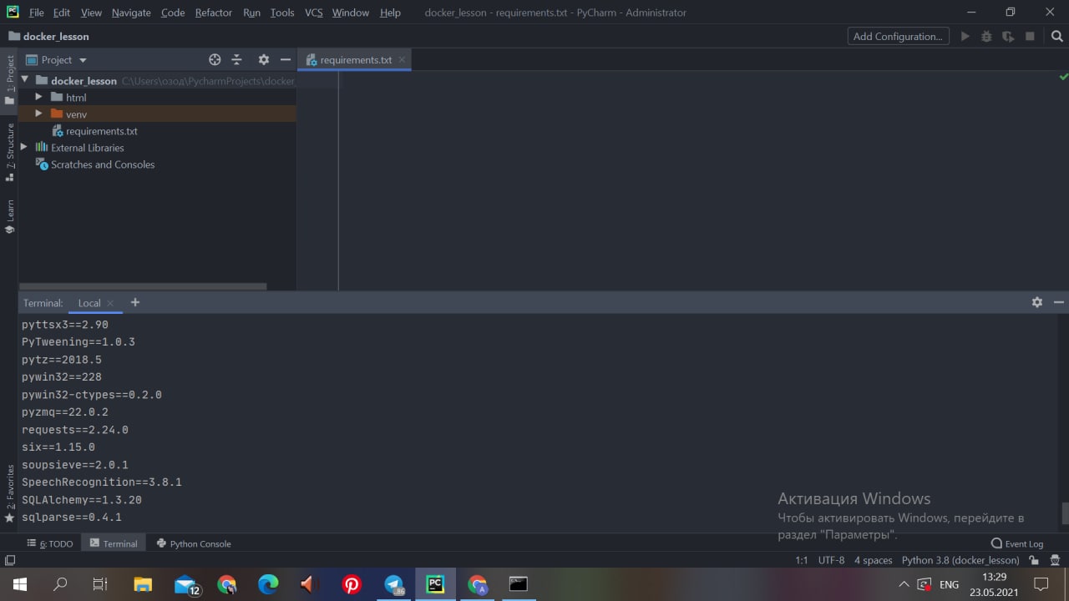
Task: Open Windows notification center icon
Action: [1041, 584]
